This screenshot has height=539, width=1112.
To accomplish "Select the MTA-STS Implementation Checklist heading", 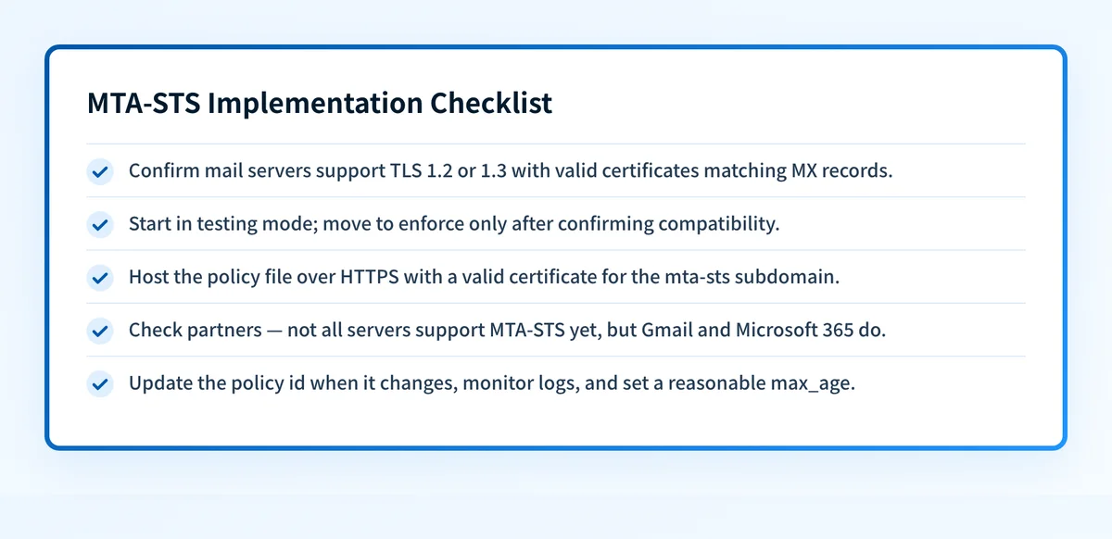I will tap(320, 103).
